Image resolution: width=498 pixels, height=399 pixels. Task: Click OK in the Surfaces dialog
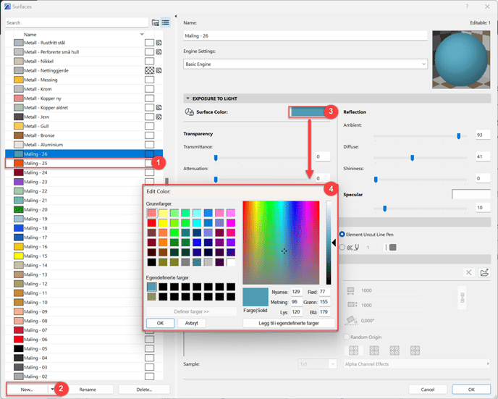coord(471,390)
